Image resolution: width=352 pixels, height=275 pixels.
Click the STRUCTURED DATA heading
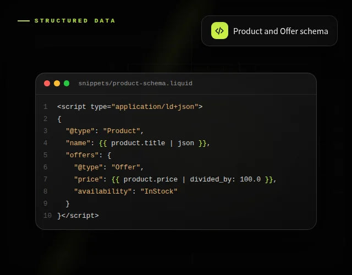pos(75,21)
